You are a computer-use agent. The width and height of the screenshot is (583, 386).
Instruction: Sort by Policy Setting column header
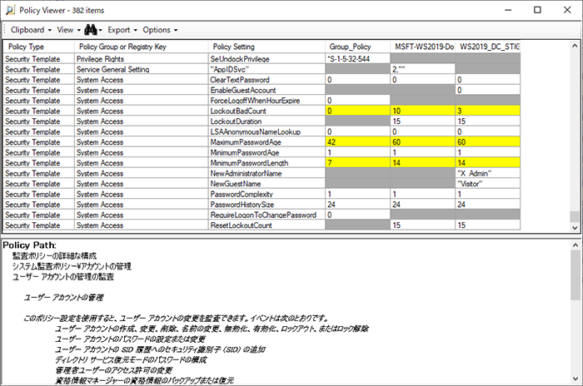234,47
